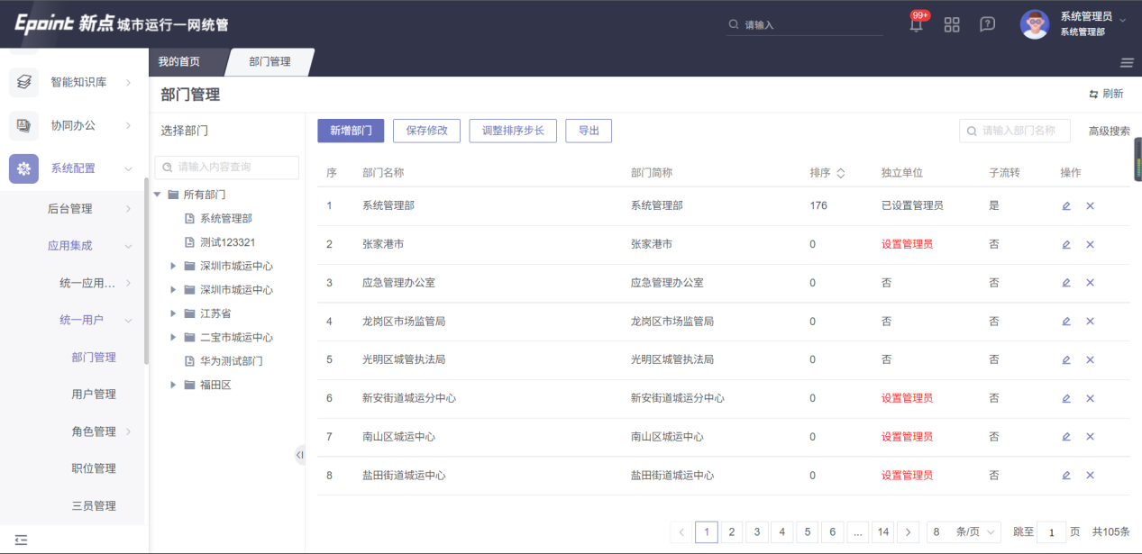The height and width of the screenshot is (554, 1142).
Task: Switch to the 我的首页 tab
Action: pos(179,62)
